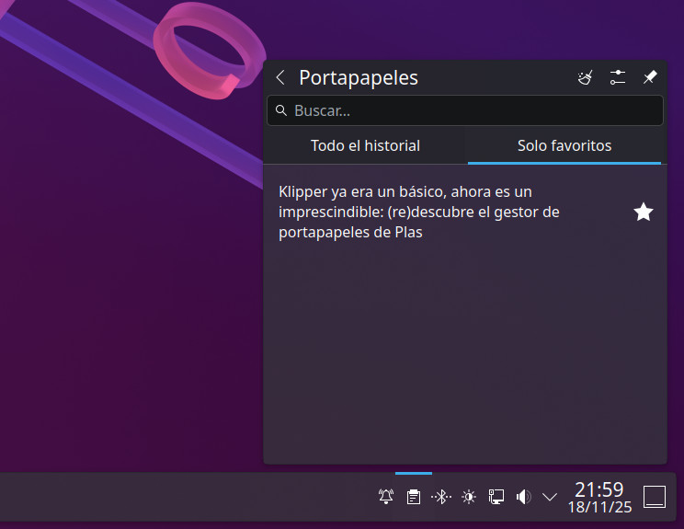Switch to the Todo el historial tab

[365, 145]
